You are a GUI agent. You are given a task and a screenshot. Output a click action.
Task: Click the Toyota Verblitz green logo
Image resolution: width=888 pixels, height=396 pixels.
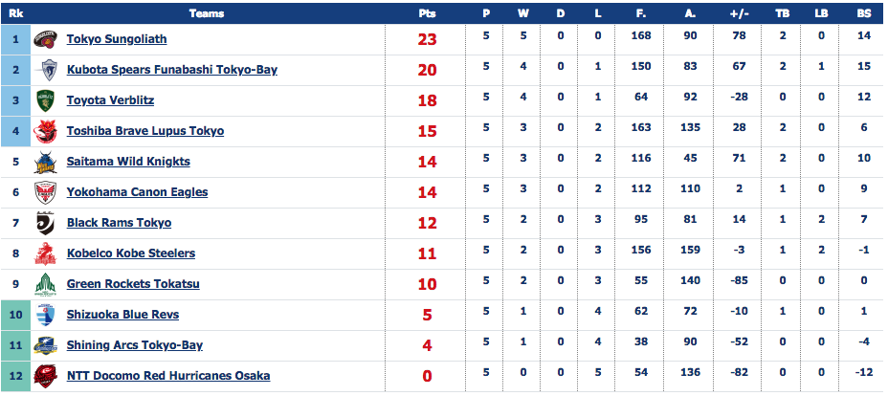(x=45, y=100)
